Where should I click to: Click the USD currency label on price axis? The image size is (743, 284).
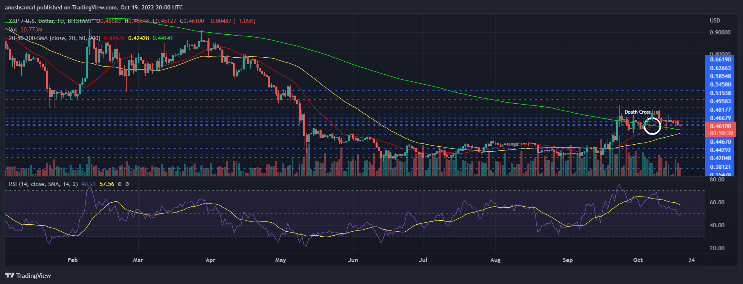pos(715,20)
